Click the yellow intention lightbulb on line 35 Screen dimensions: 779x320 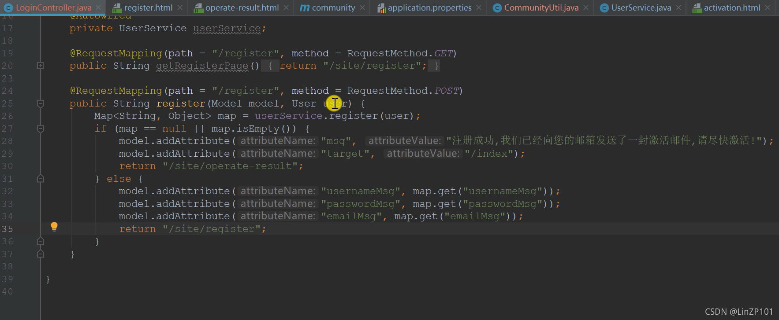point(54,227)
